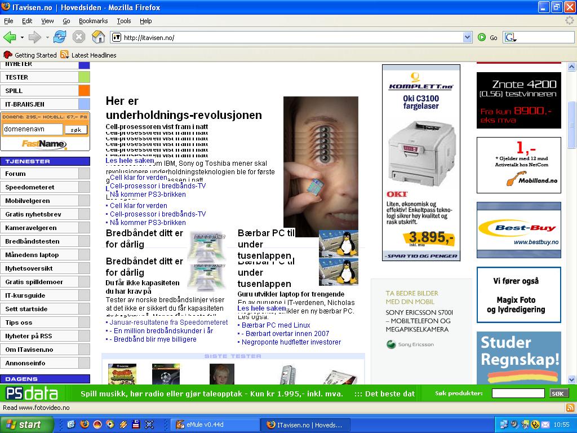Click the green Go button
The height and width of the screenshot is (433, 577).
pos(487,38)
